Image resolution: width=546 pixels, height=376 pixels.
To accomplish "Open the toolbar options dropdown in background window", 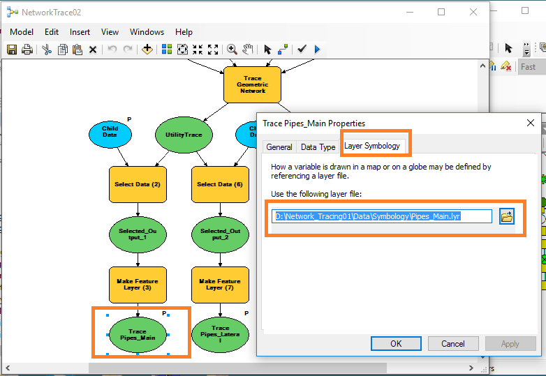I will (x=526, y=49).
